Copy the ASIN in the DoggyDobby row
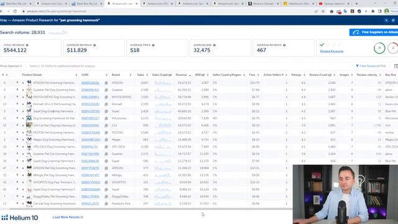The height and width of the screenshot is (224, 398). 106,197
